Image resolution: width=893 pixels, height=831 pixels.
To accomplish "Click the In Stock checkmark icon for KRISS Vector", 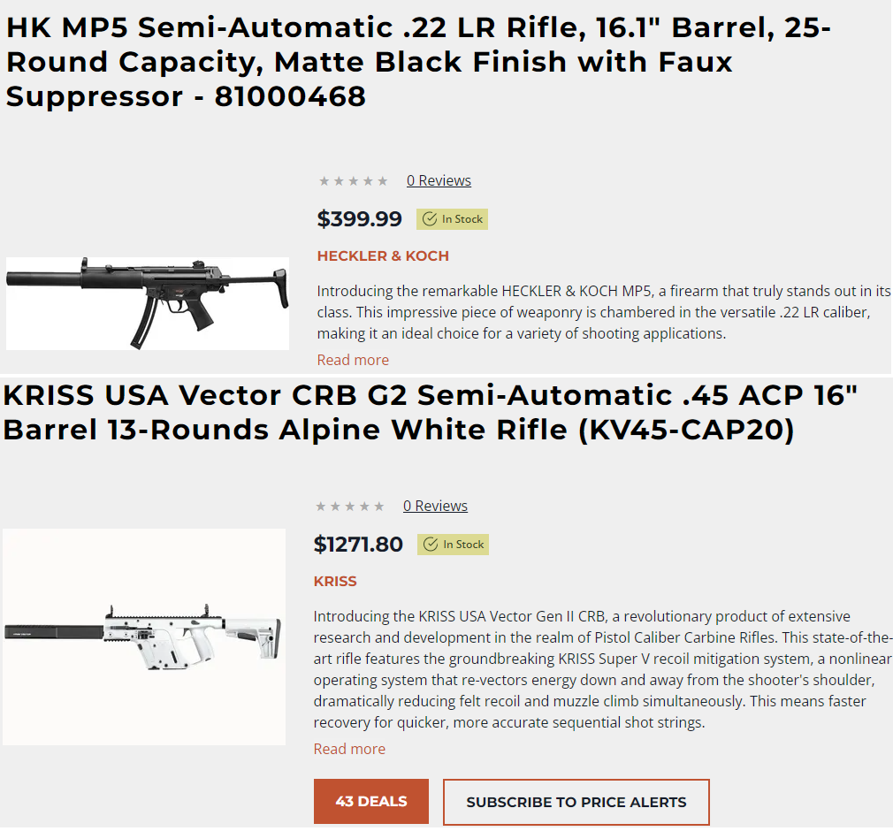I will click(431, 545).
